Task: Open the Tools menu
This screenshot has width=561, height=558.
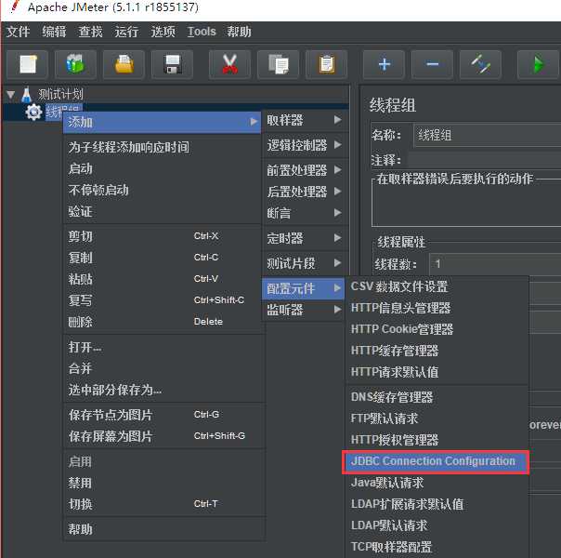Action: (202, 32)
